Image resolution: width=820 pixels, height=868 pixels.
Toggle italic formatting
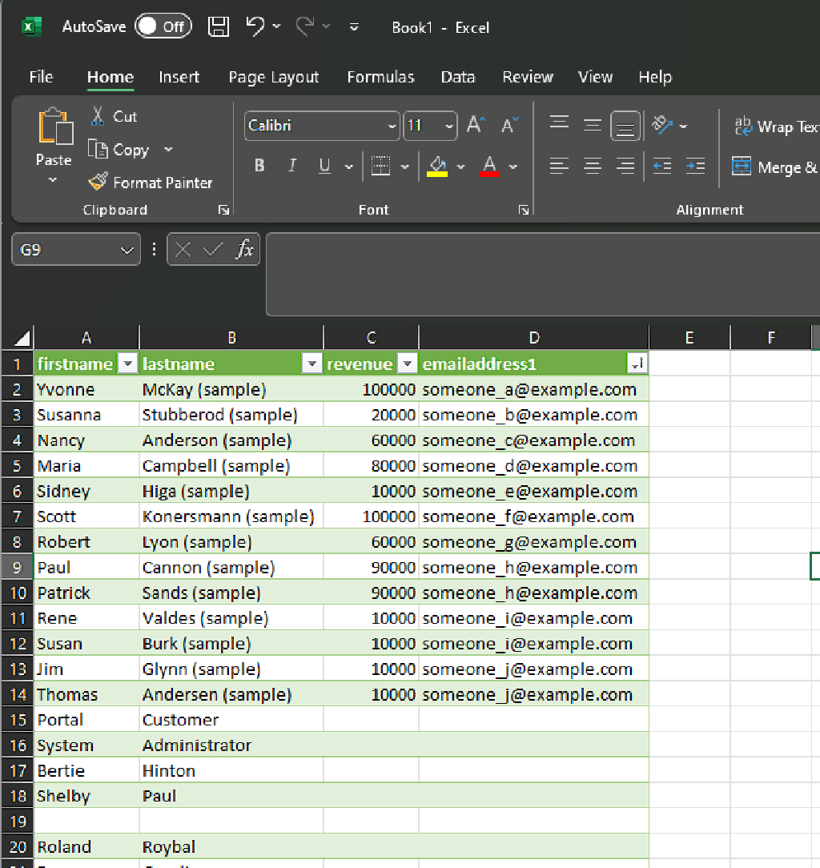pyautogui.click(x=291, y=166)
